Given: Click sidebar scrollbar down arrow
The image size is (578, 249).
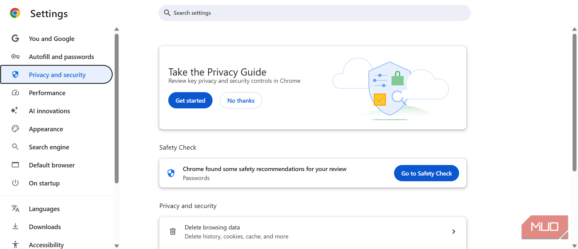Looking at the screenshot, I should [117, 246].
